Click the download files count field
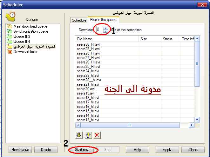Viewport: 210px width, 157px height. point(100,29)
